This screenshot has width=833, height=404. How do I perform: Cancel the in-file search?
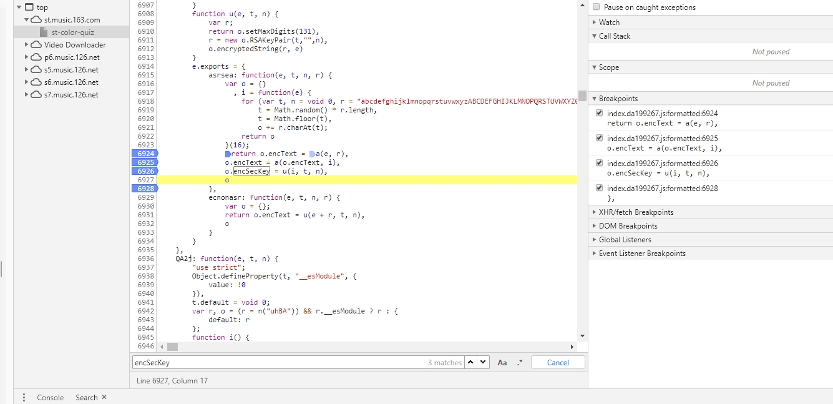(558, 362)
